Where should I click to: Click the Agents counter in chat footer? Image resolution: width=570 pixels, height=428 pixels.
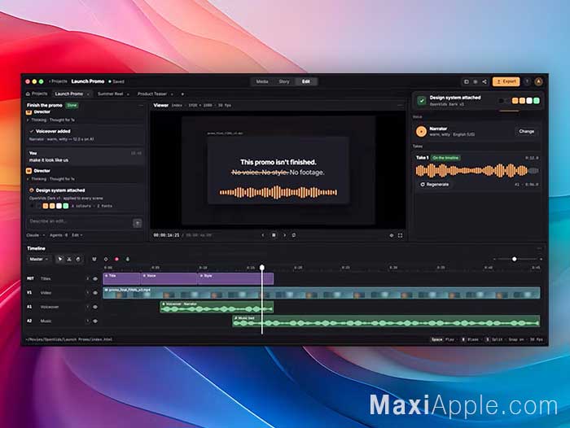pyautogui.click(x=59, y=235)
